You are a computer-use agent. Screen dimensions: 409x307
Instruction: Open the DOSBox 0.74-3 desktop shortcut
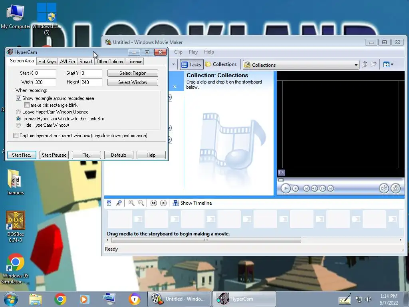[x=16, y=227]
